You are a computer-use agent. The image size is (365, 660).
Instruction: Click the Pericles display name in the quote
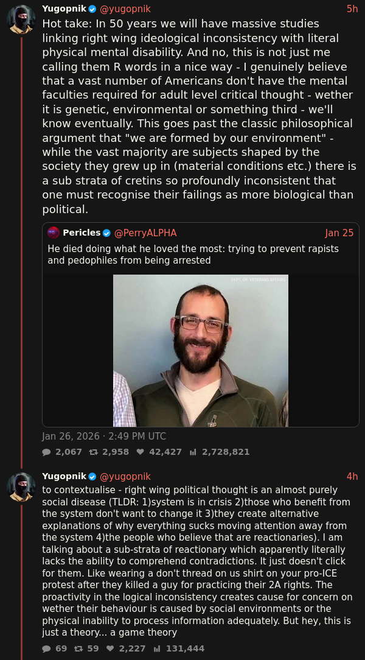pyautogui.click(x=82, y=233)
